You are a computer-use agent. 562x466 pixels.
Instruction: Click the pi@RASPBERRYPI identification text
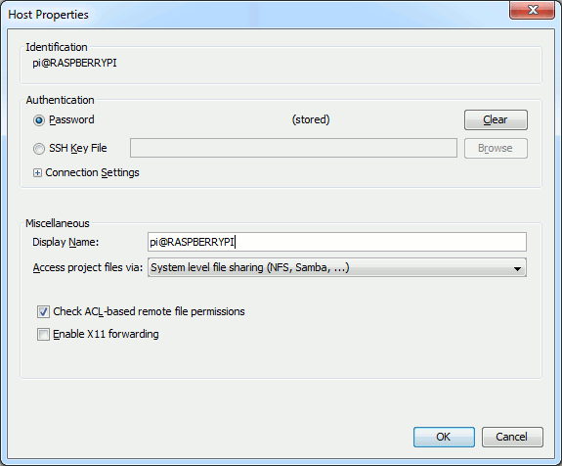coord(74,63)
